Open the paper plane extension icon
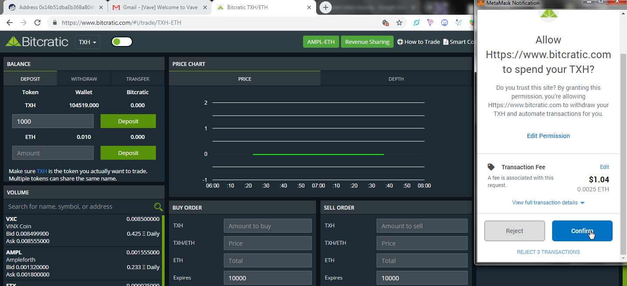Viewport: 627px width, 286px height. (x=458, y=23)
